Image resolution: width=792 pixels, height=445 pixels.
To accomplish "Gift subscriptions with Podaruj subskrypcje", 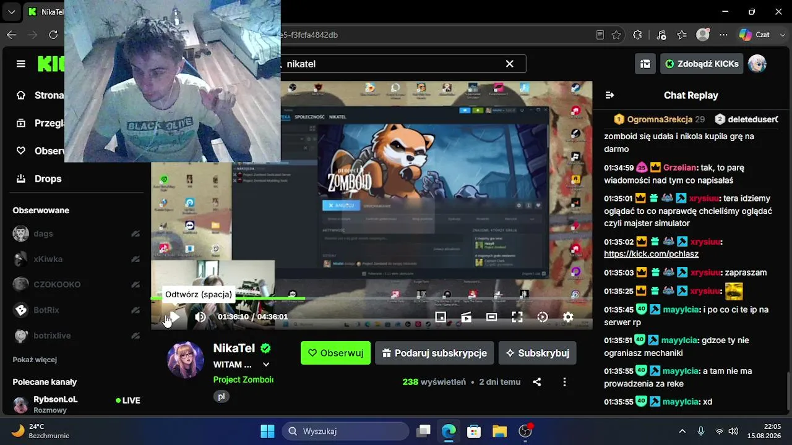I will pyautogui.click(x=434, y=353).
